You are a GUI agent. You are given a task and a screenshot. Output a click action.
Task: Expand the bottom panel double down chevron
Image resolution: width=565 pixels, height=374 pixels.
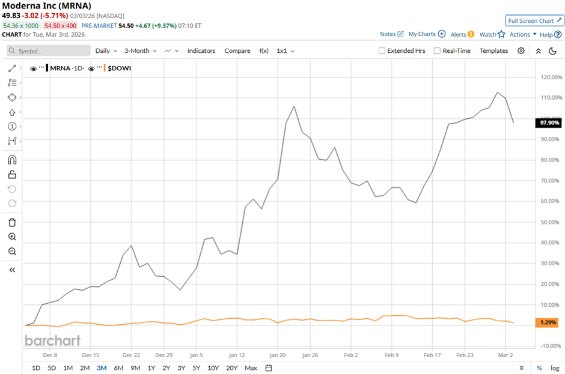[x=521, y=368]
